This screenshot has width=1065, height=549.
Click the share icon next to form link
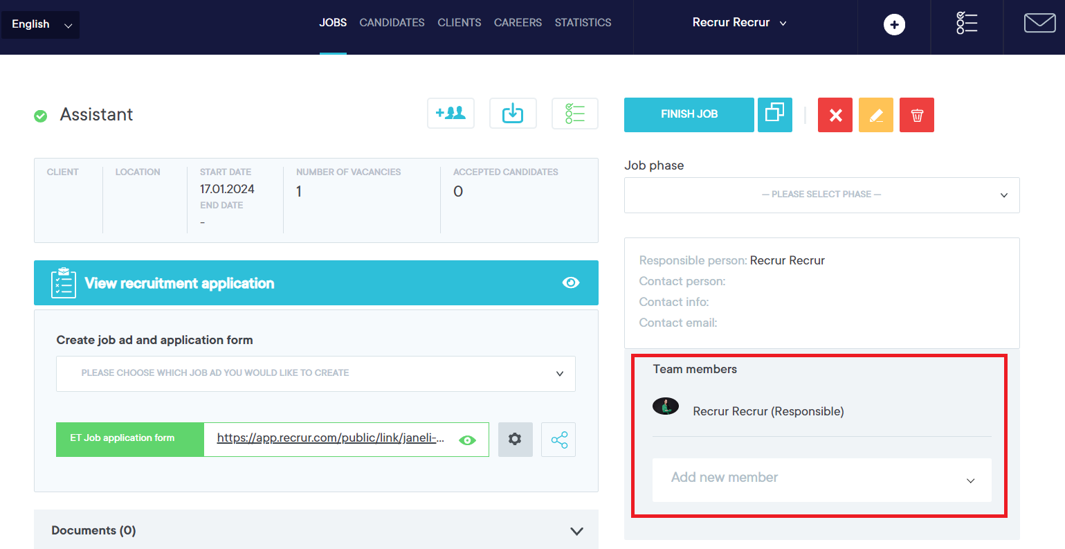click(x=558, y=440)
